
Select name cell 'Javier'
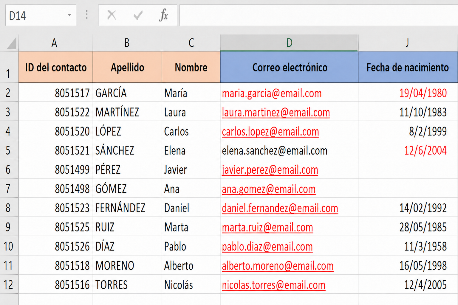click(191, 169)
